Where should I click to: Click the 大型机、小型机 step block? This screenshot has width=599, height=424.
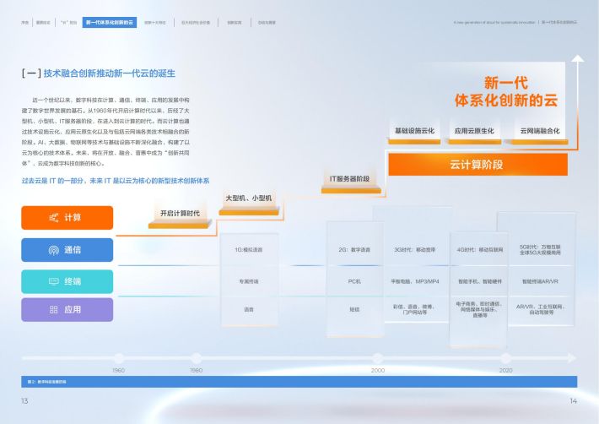click(249, 203)
